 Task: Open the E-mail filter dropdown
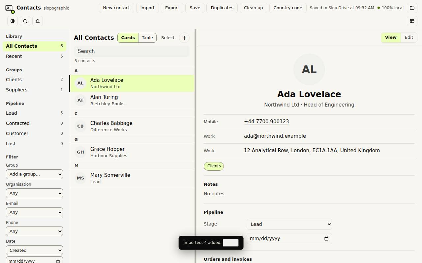coord(34,212)
